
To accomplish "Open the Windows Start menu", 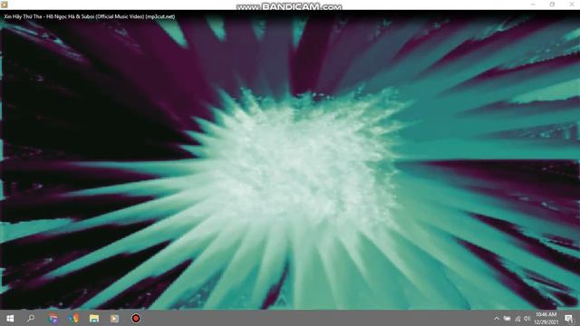I will pyautogui.click(x=10, y=318).
